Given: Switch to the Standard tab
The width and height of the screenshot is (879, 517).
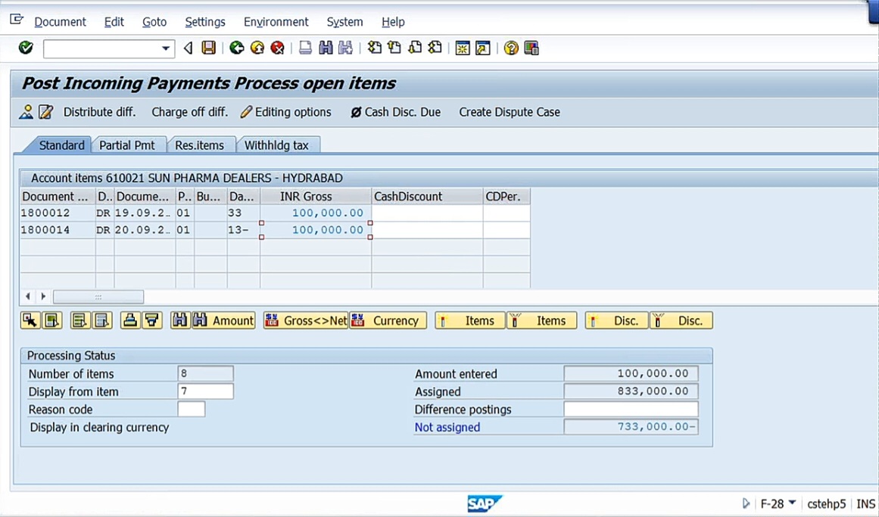Looking at the screenshot, I should coord(61,145).
